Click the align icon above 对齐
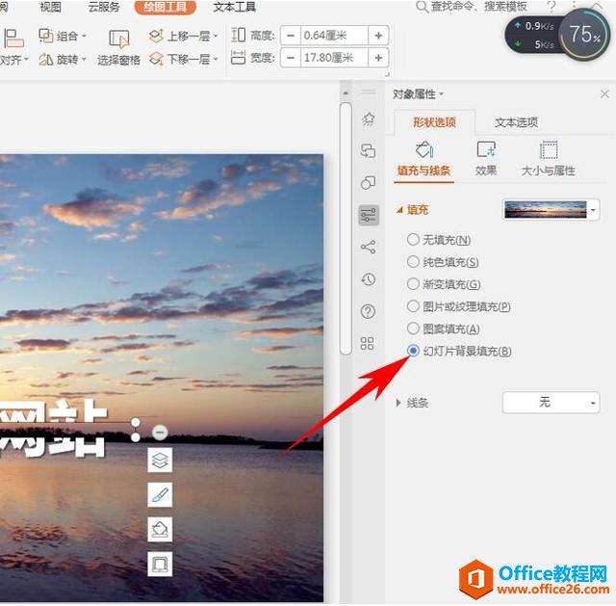This screenshot has width=616, height=606. click(x=13, y=39)
